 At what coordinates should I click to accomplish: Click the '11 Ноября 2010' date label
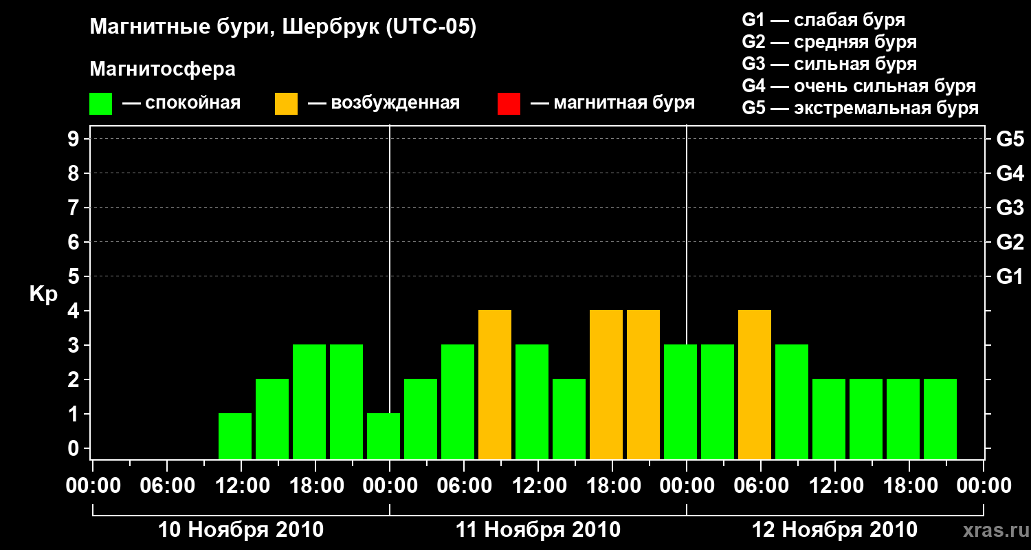538,530
